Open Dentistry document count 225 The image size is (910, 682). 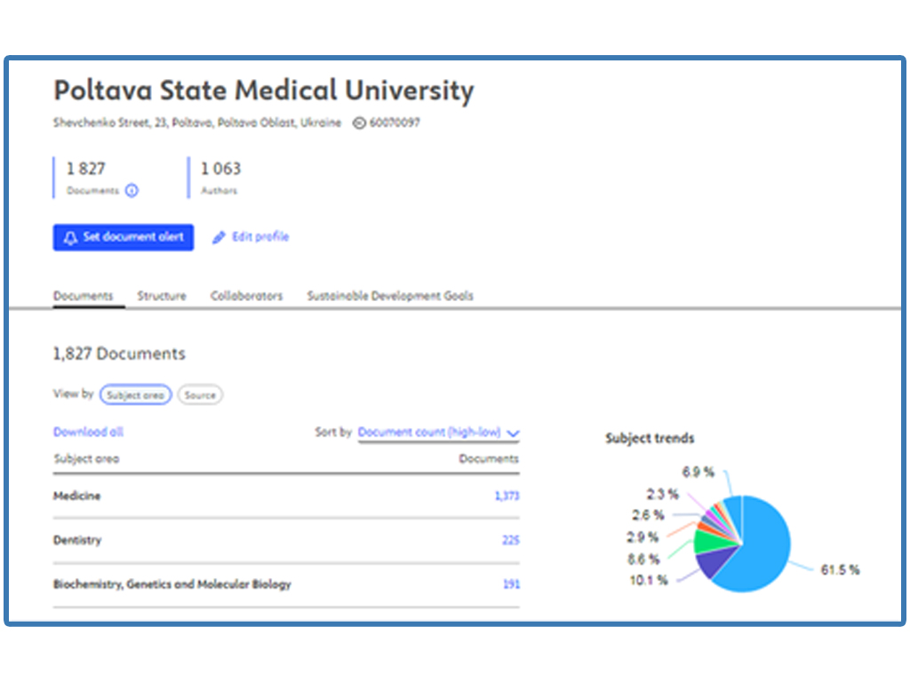click(x=511, y=540)
